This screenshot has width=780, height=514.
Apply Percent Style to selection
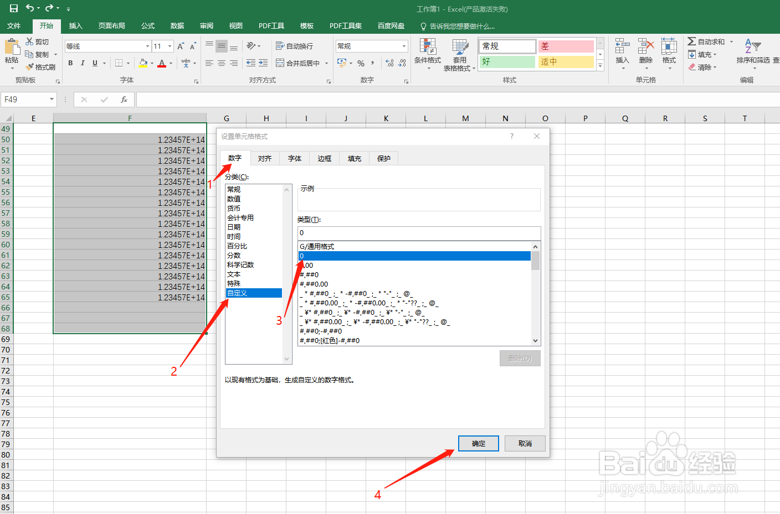[x=360, y=64]
